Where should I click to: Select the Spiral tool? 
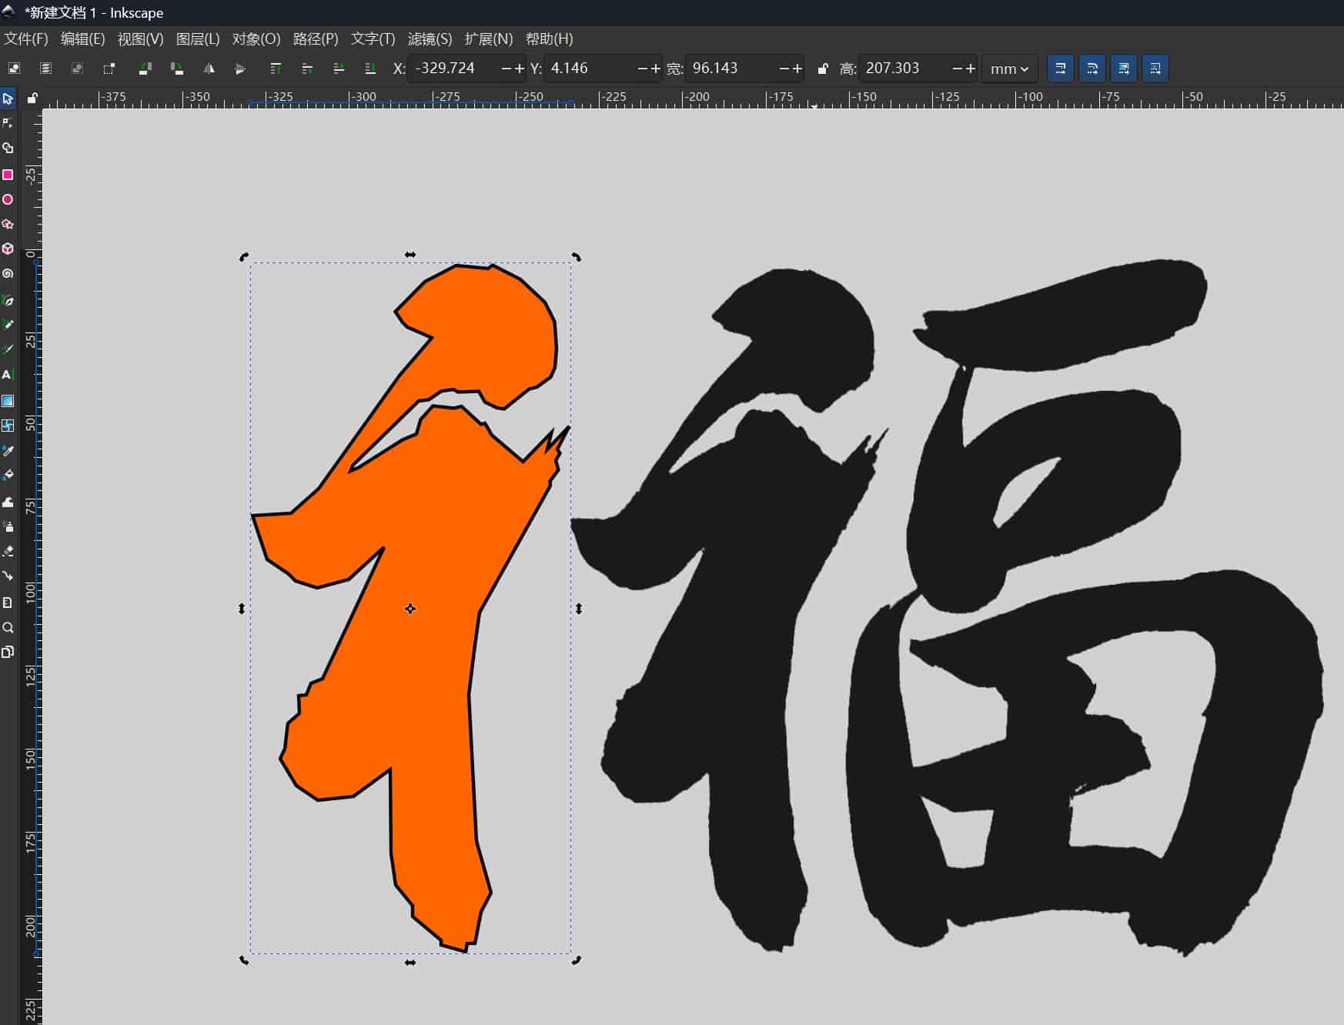tap(8, 273)
